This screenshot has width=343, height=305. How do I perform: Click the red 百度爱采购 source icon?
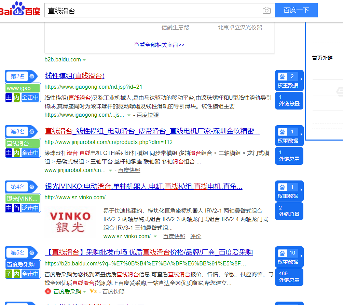pos(48,291)
